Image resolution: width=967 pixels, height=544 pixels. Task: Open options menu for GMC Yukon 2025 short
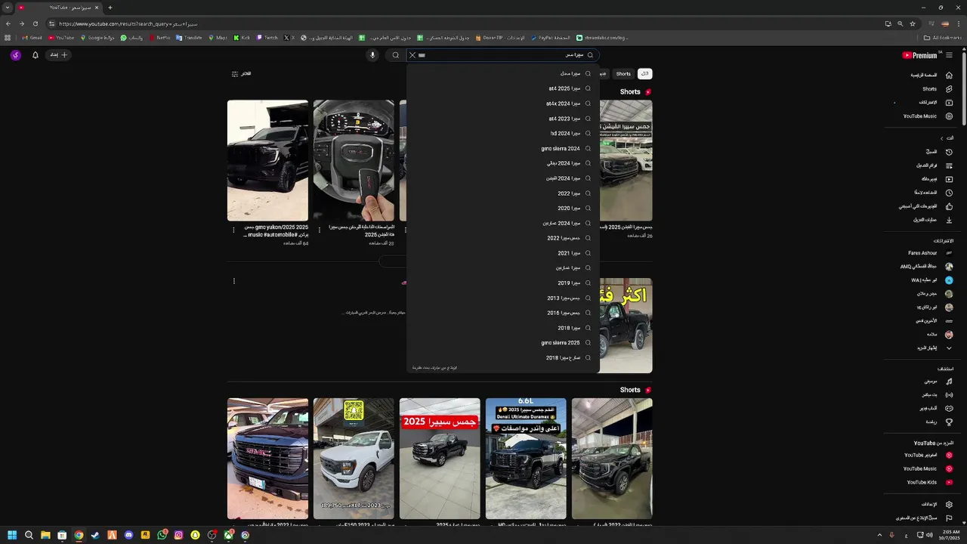[233, 230]
